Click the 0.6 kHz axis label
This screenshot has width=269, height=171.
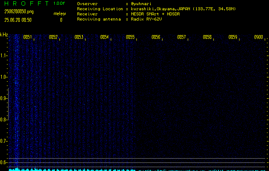pos(4,162)
